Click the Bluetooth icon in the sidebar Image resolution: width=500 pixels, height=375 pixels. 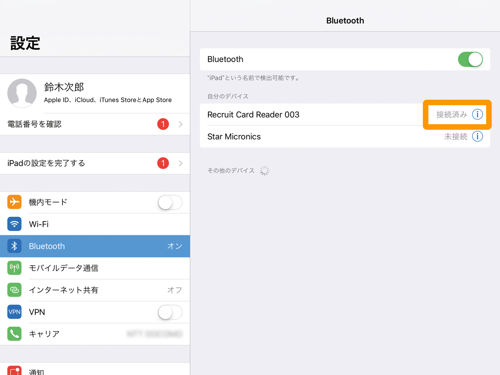click(x=15, y=246)
